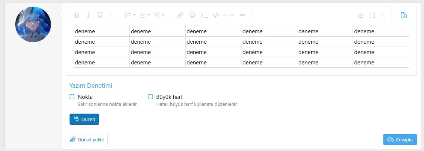Screen dimensions: 424x151
Task: Click the Yazım Denetimi heading
Action: click(x=91, y=86)
